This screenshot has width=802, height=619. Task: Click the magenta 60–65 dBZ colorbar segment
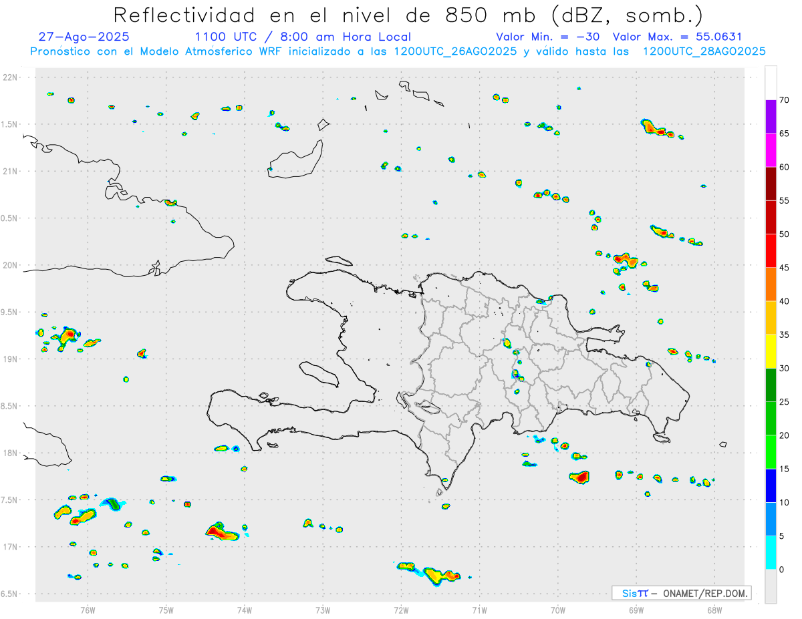(771, 150)
